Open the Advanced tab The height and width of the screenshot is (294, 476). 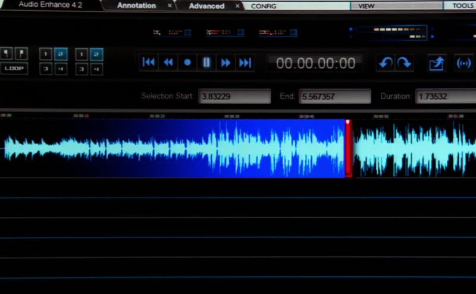206,6
